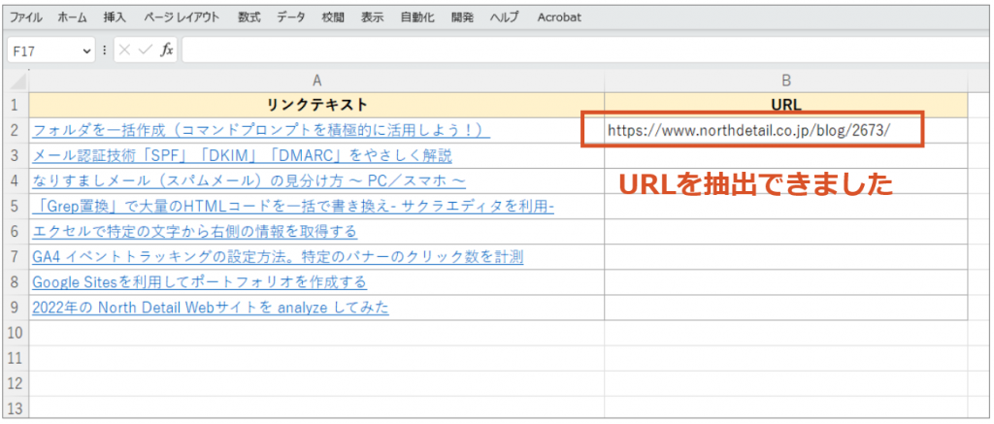Open the フォルダを一括作成 link
Viewport: 994px width, 424px height.
click(x=260, y=131)
